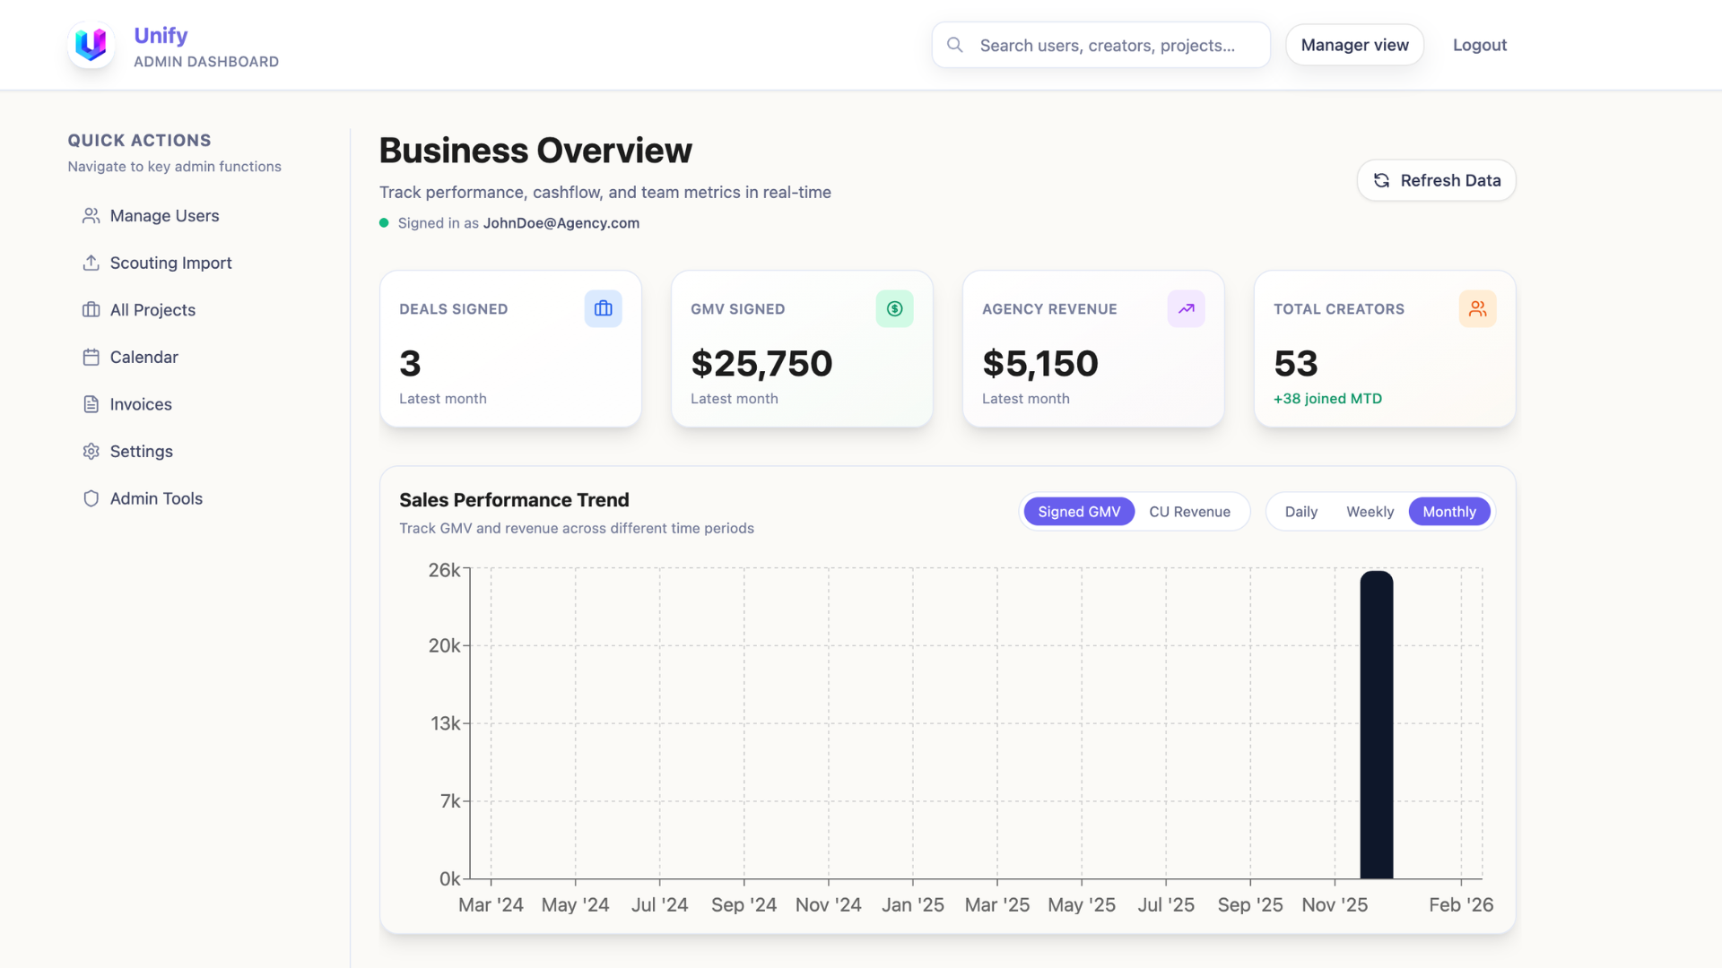Click the Unify logo icon
This screenshot has height=968, width=1722.
click(91, 44)
